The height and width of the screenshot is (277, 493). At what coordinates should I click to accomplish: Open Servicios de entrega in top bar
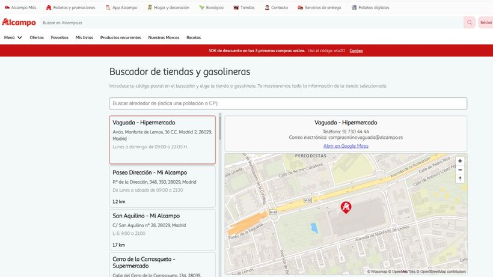coord(319,8)
